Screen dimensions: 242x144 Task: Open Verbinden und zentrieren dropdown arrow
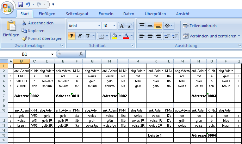point(239,36)
